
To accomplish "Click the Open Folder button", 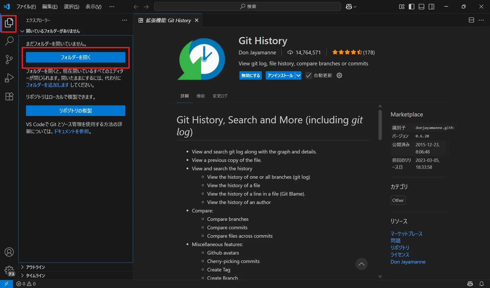I will pyautogui.click(x=76, y=57).
